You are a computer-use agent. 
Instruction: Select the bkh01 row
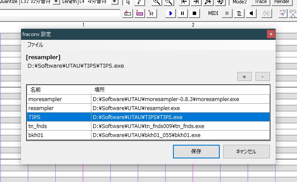(148, 135)
